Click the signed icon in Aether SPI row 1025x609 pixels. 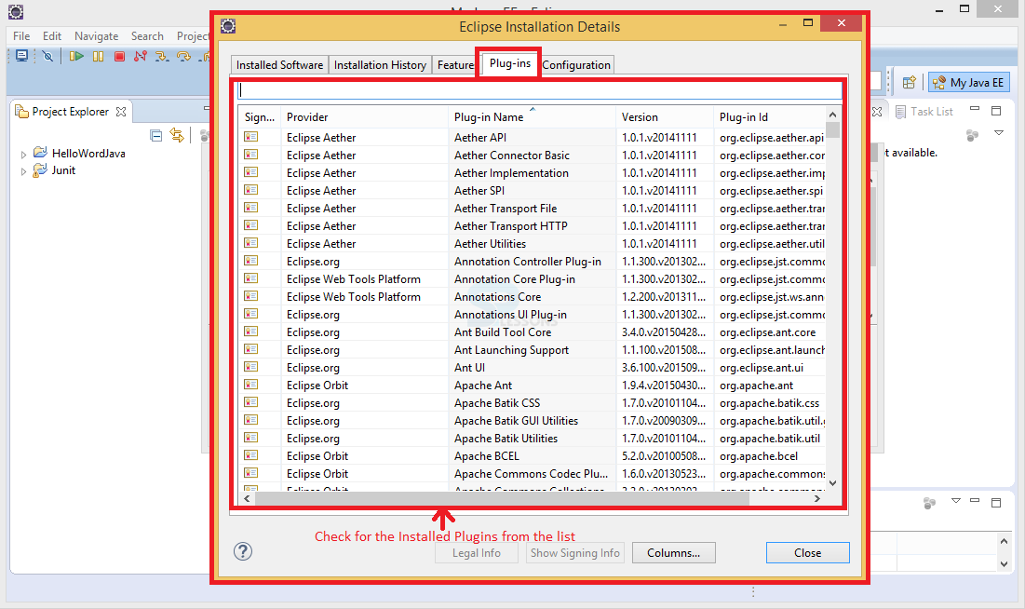(x=251, y=190)
